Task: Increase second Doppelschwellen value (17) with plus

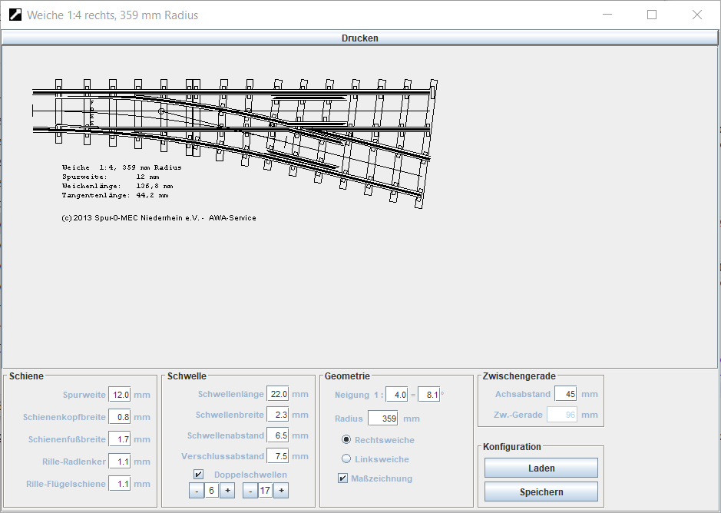Action: tap(281, 491)
